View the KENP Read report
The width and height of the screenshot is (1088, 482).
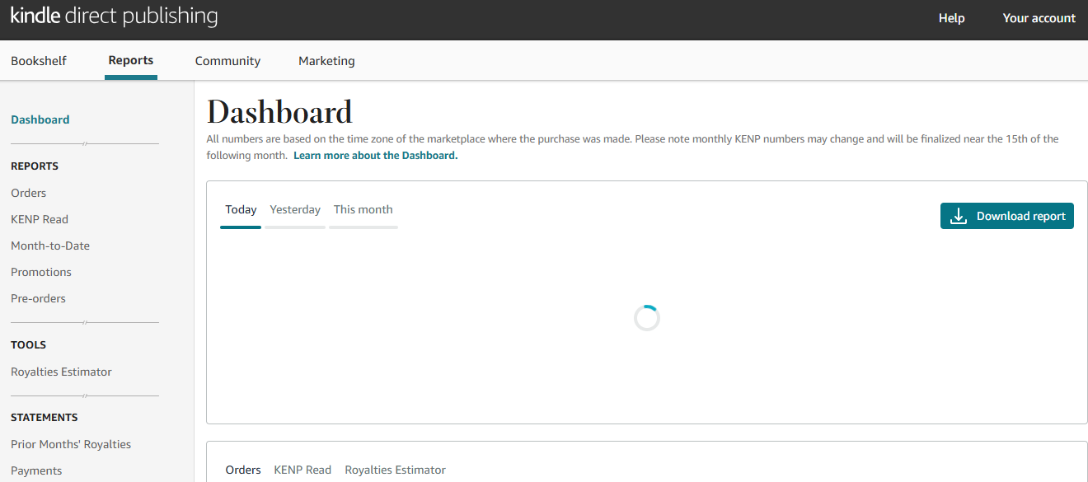coord(40,218)
